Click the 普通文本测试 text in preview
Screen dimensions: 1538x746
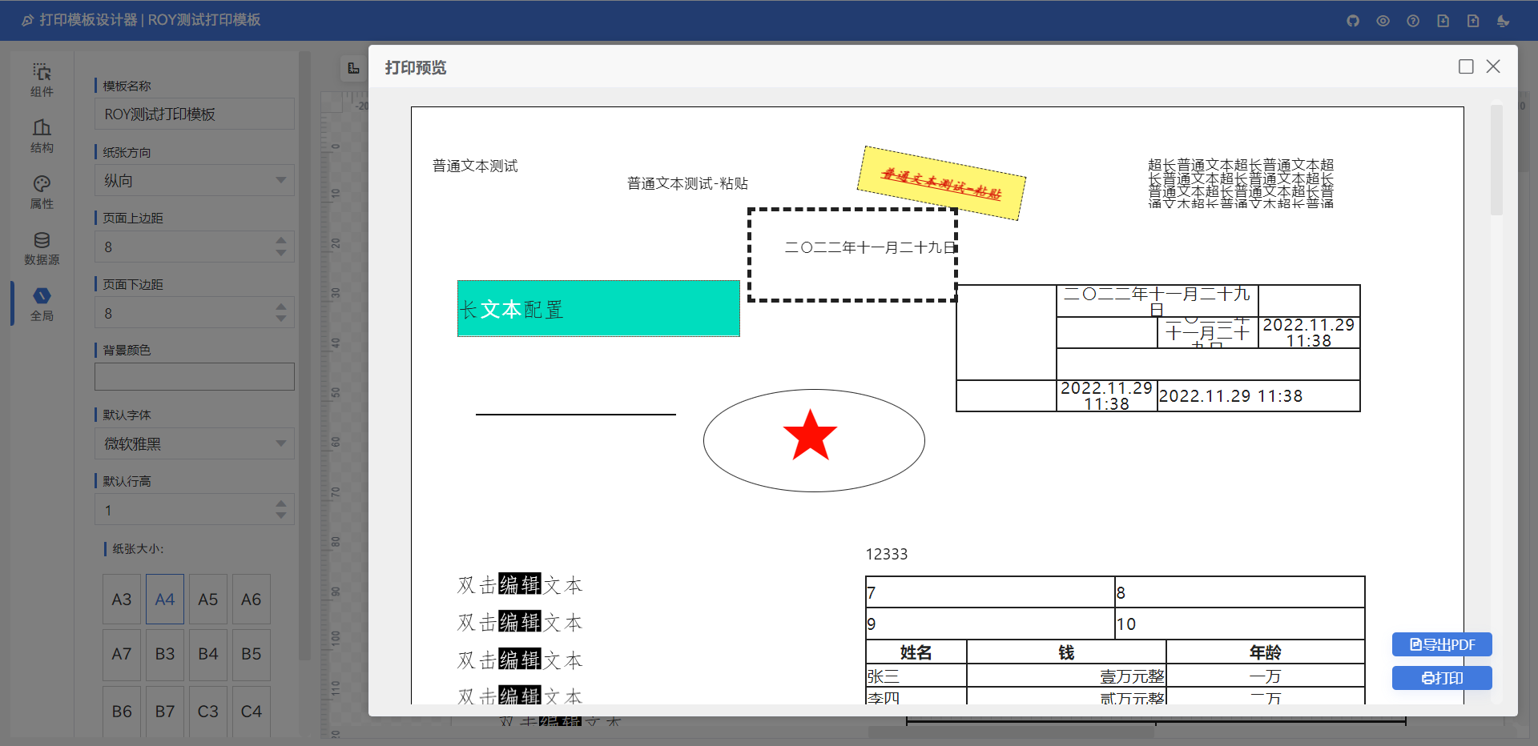pos(475,166)
